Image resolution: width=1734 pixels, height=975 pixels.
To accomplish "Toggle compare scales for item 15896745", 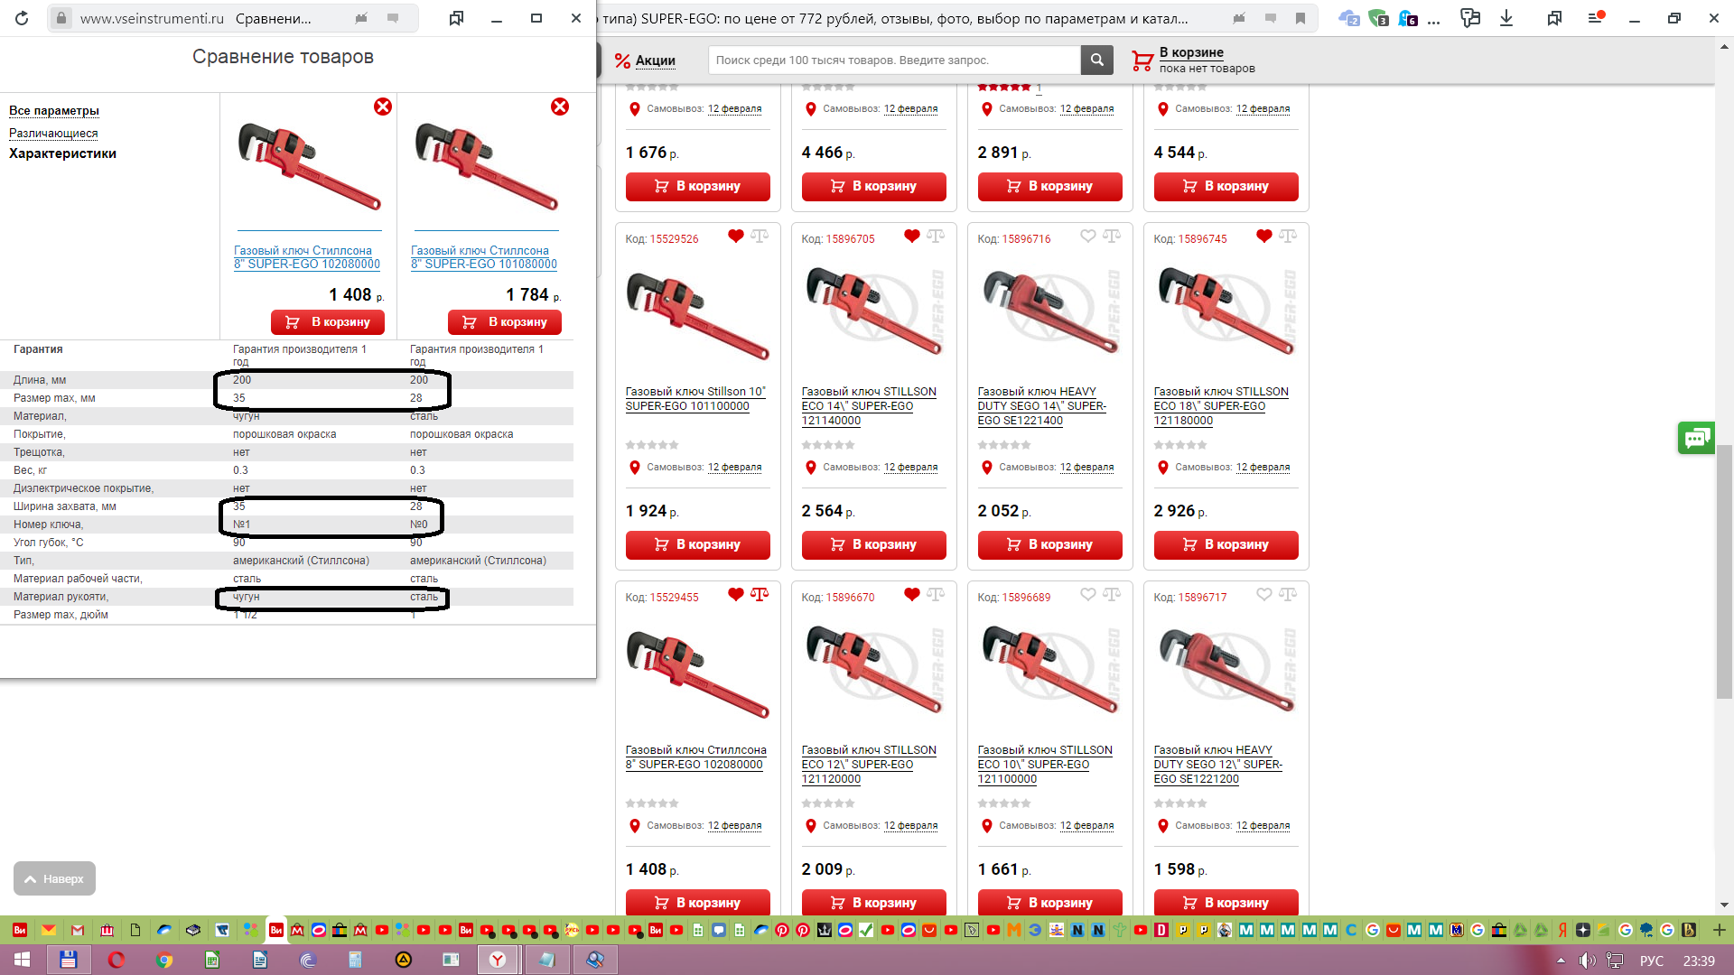I will (x=1288, y=237).
